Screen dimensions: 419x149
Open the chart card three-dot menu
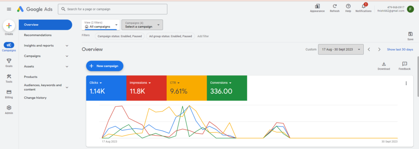[406, 83]
